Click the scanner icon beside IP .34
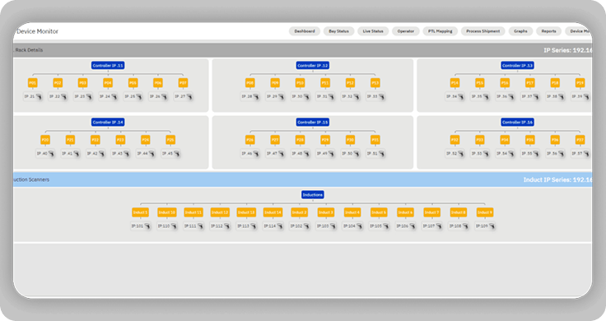 click(461, 96)
